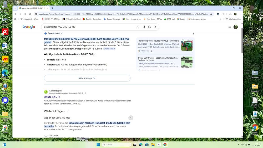Clear the search query with the X icon
The width and height of the screenshot is (263, 148).
(137, 27)
